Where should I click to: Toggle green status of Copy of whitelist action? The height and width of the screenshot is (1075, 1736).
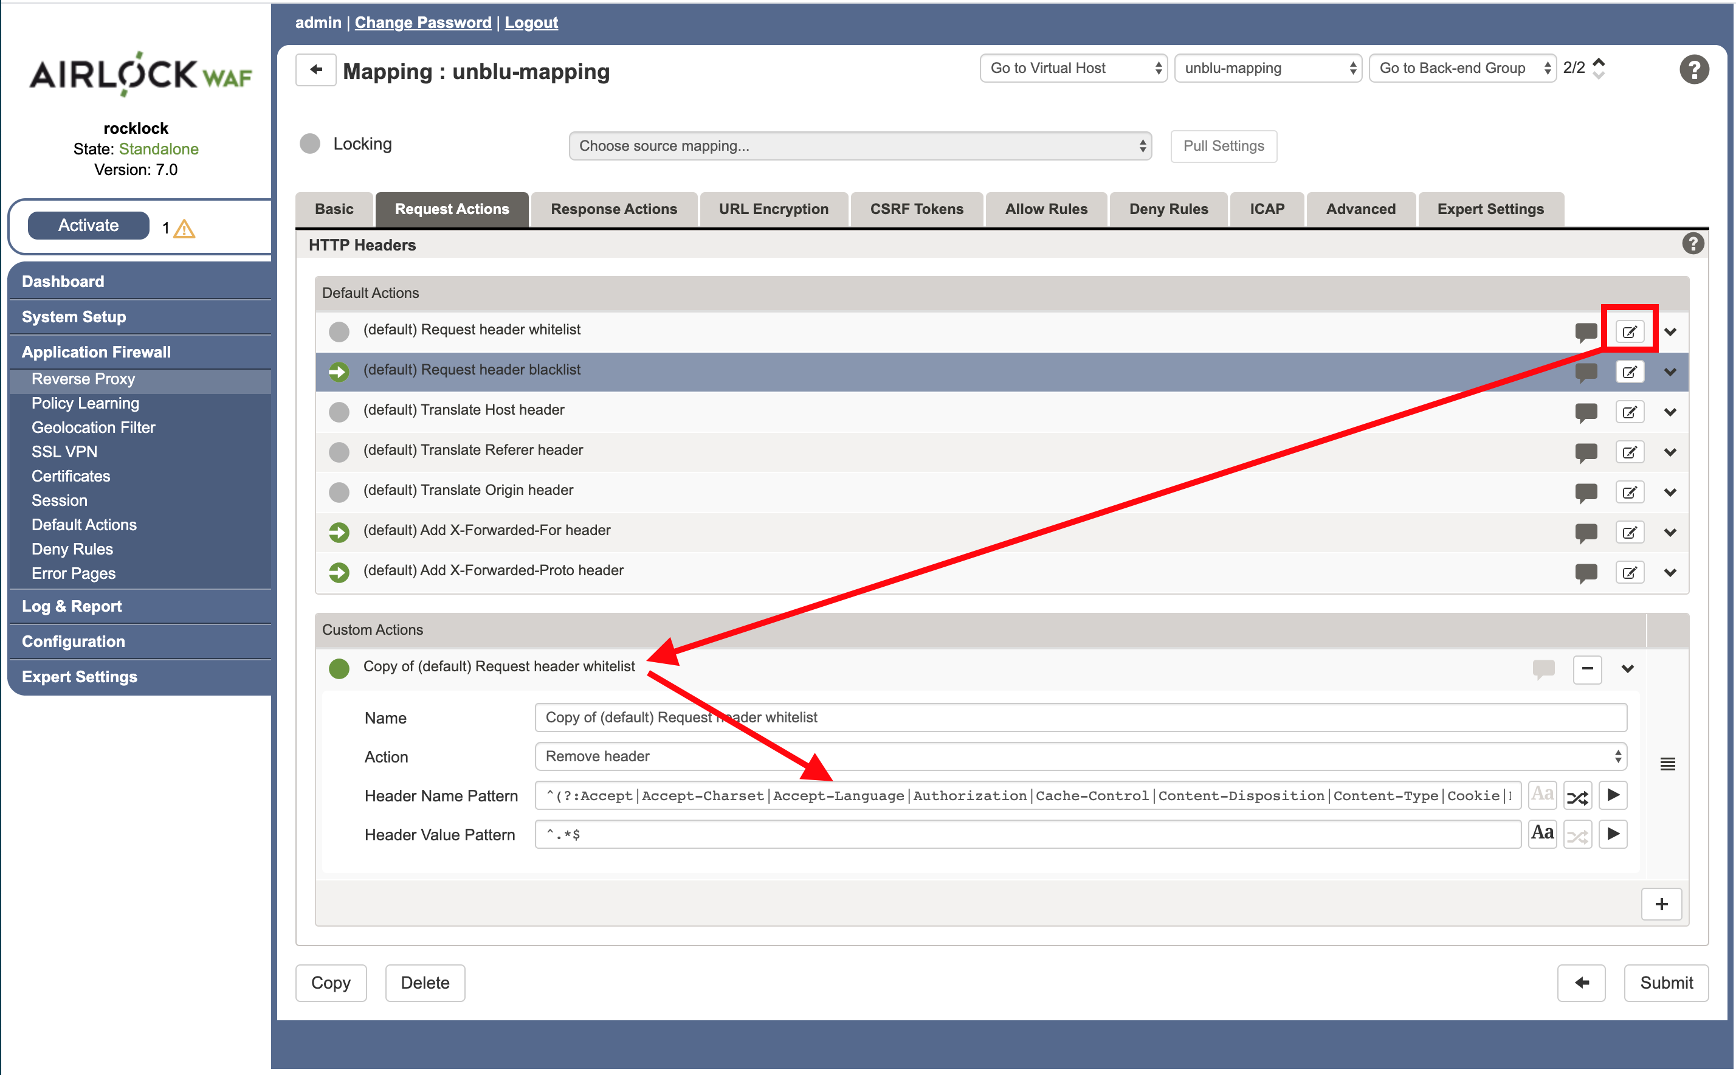click(x=339, y=668)
